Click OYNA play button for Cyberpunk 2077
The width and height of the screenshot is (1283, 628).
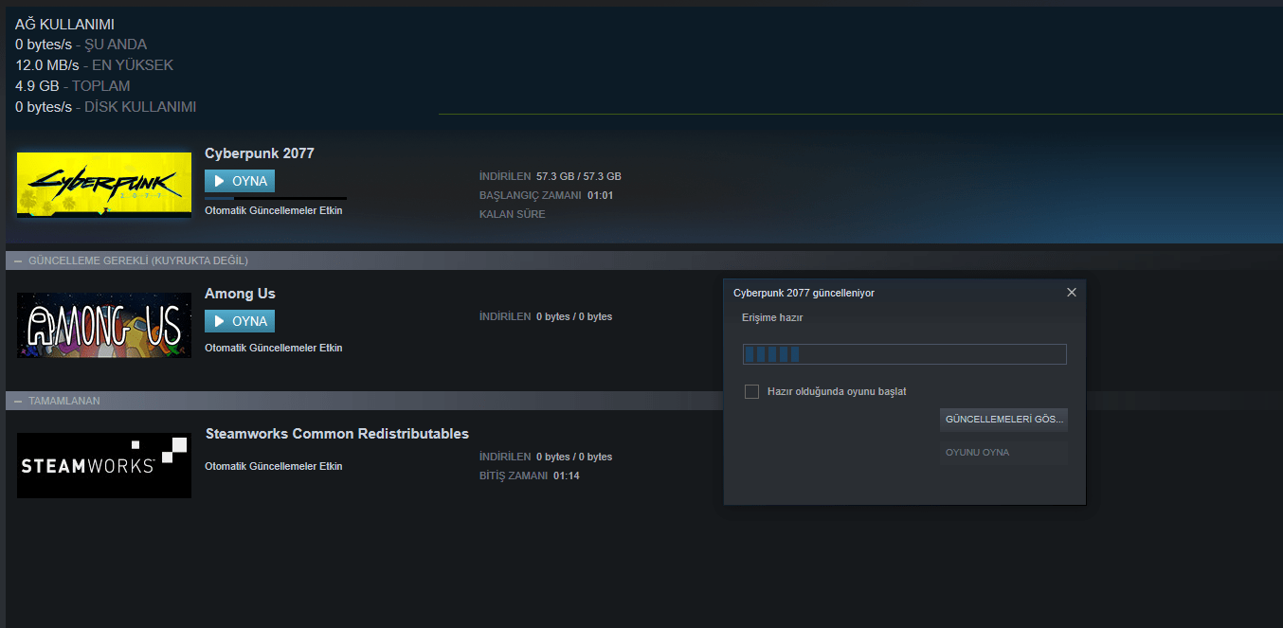240,181
